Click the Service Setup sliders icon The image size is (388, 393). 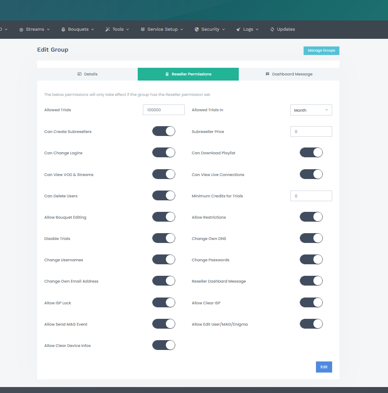pos(143,29)
